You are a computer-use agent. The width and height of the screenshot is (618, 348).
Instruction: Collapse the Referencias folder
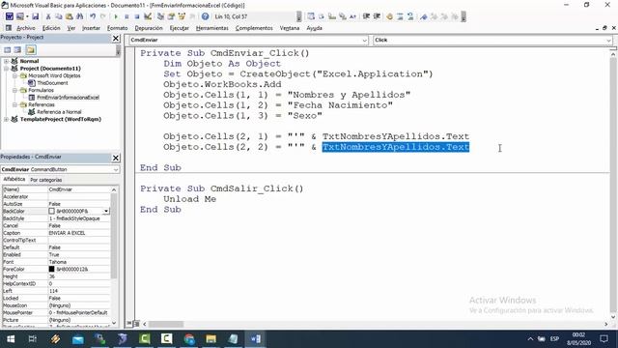click(15, 105)
